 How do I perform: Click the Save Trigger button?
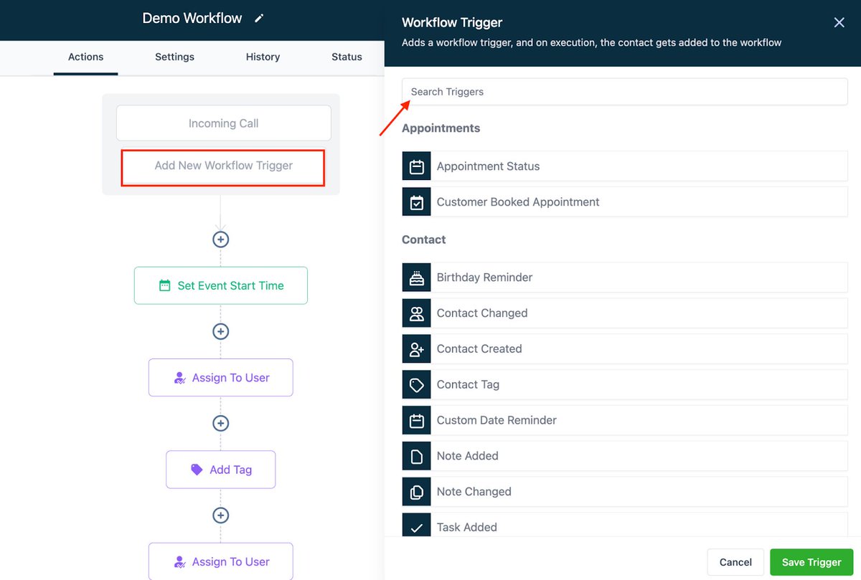[x=811, y=562]
